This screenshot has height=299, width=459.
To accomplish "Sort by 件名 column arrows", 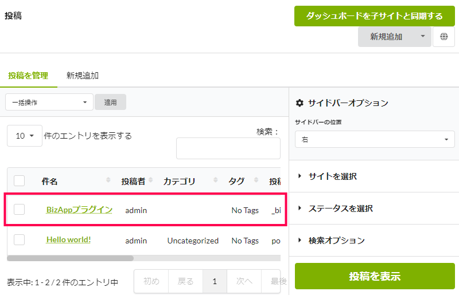I will coord(108,180).
